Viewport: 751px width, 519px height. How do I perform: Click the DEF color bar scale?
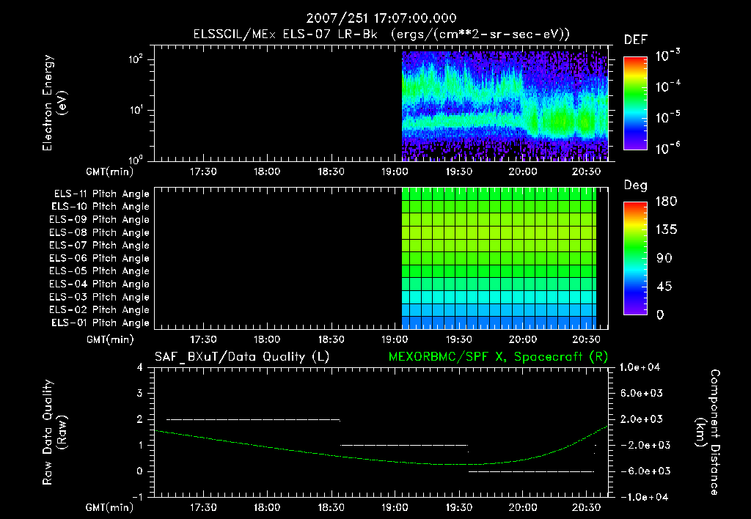coord(635,103)
